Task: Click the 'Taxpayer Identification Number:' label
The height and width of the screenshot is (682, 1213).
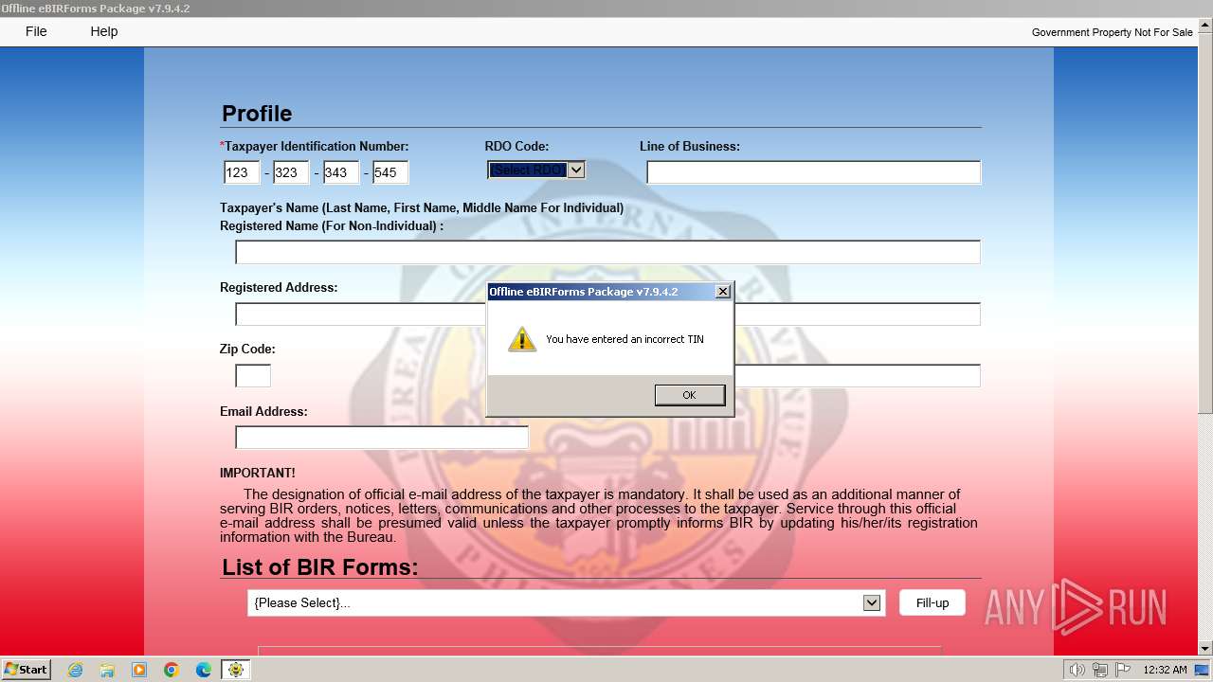Action: pos(317,147)
